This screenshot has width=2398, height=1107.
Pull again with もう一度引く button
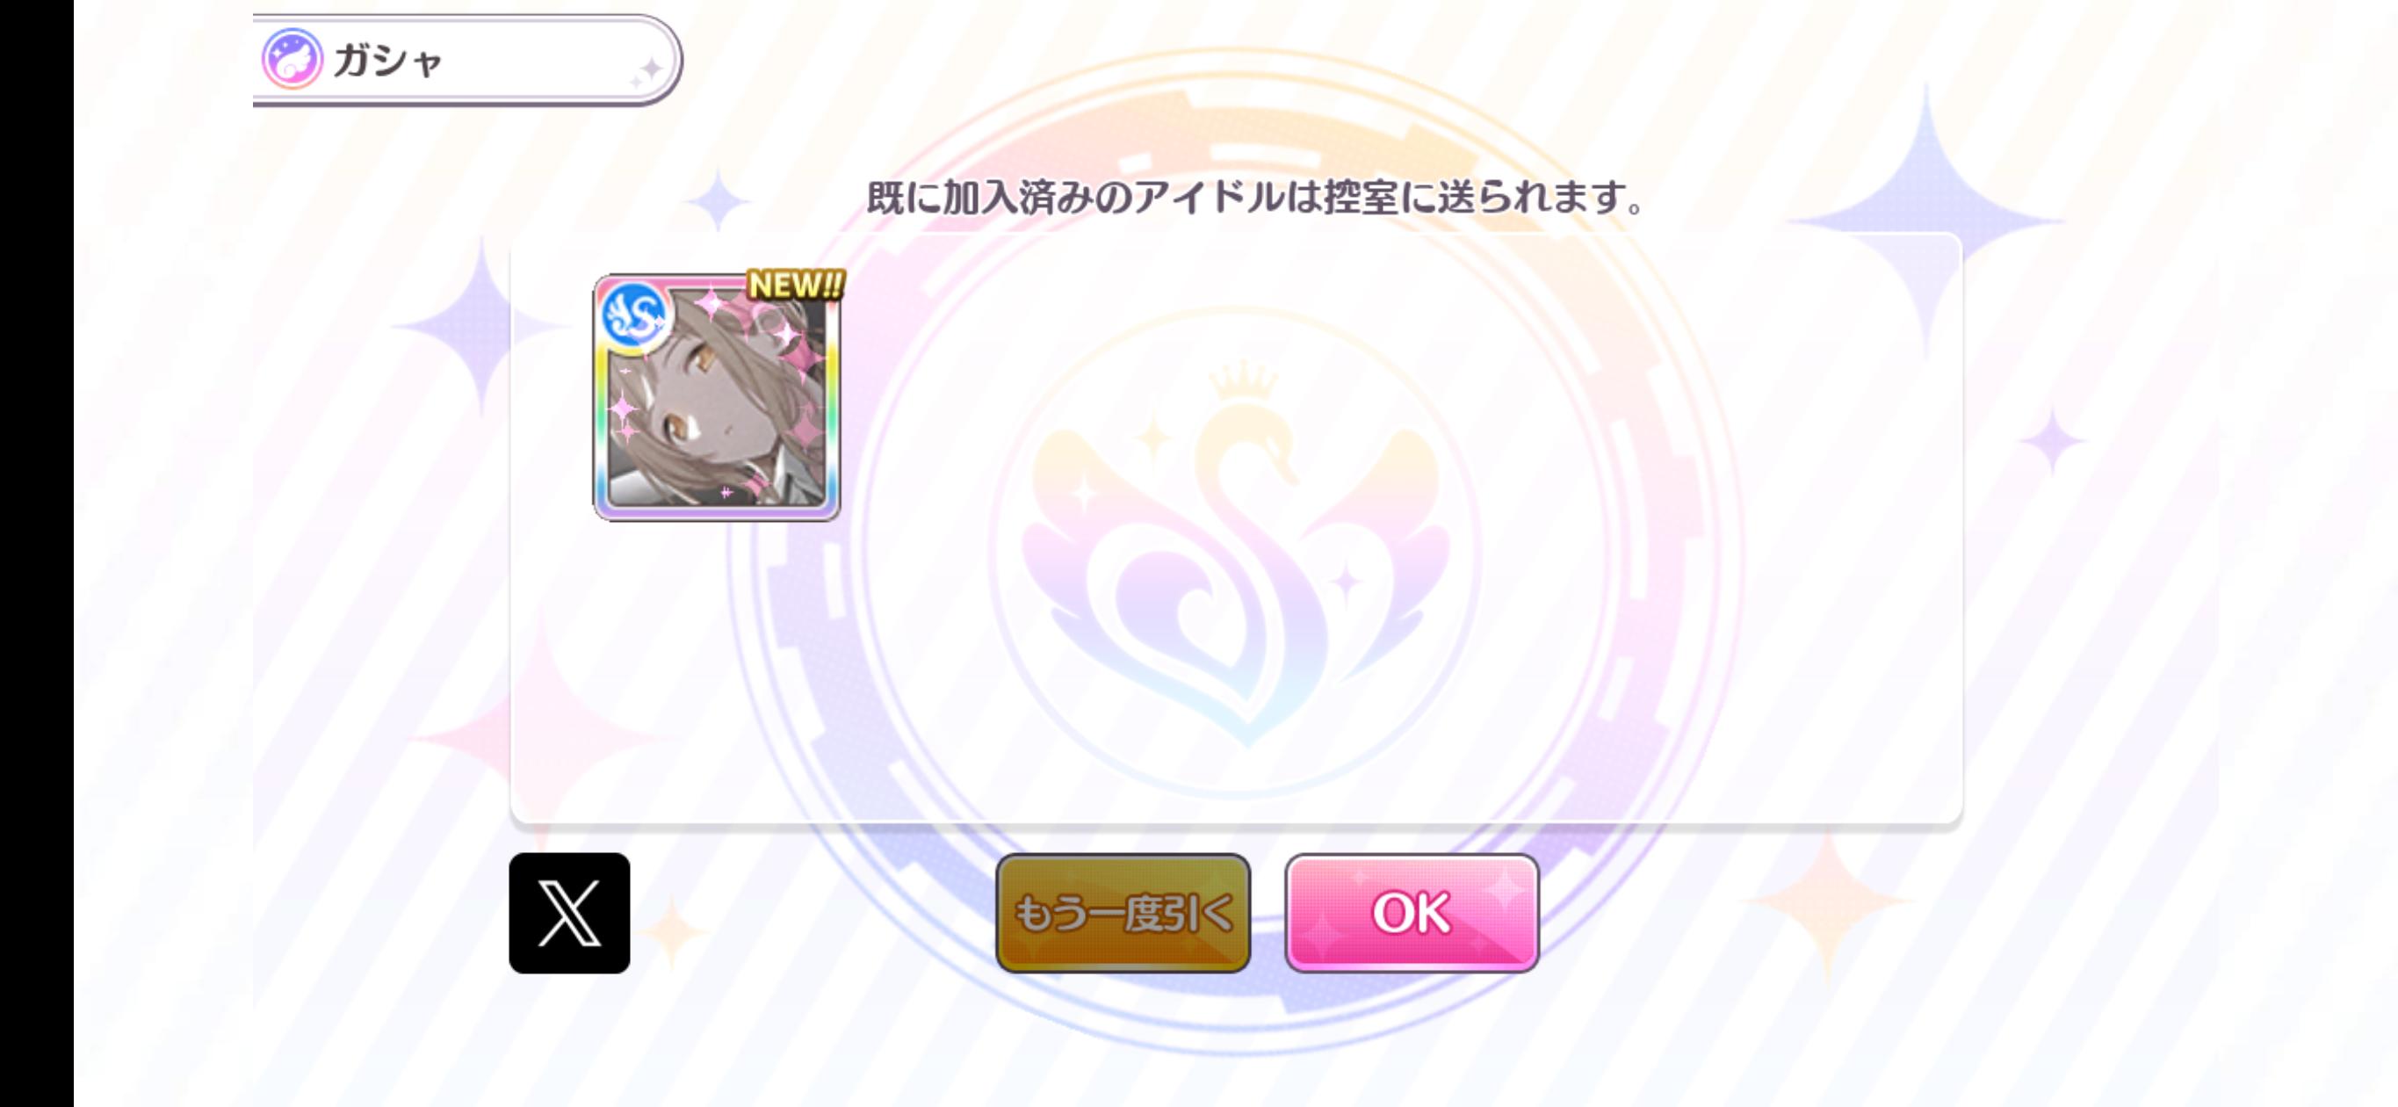tap(1123, 913)
